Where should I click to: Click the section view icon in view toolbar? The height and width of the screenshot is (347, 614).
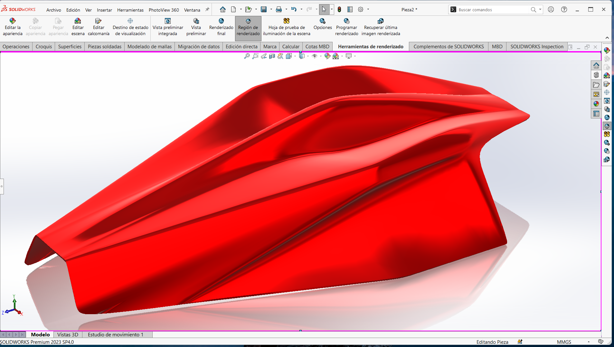272,56
